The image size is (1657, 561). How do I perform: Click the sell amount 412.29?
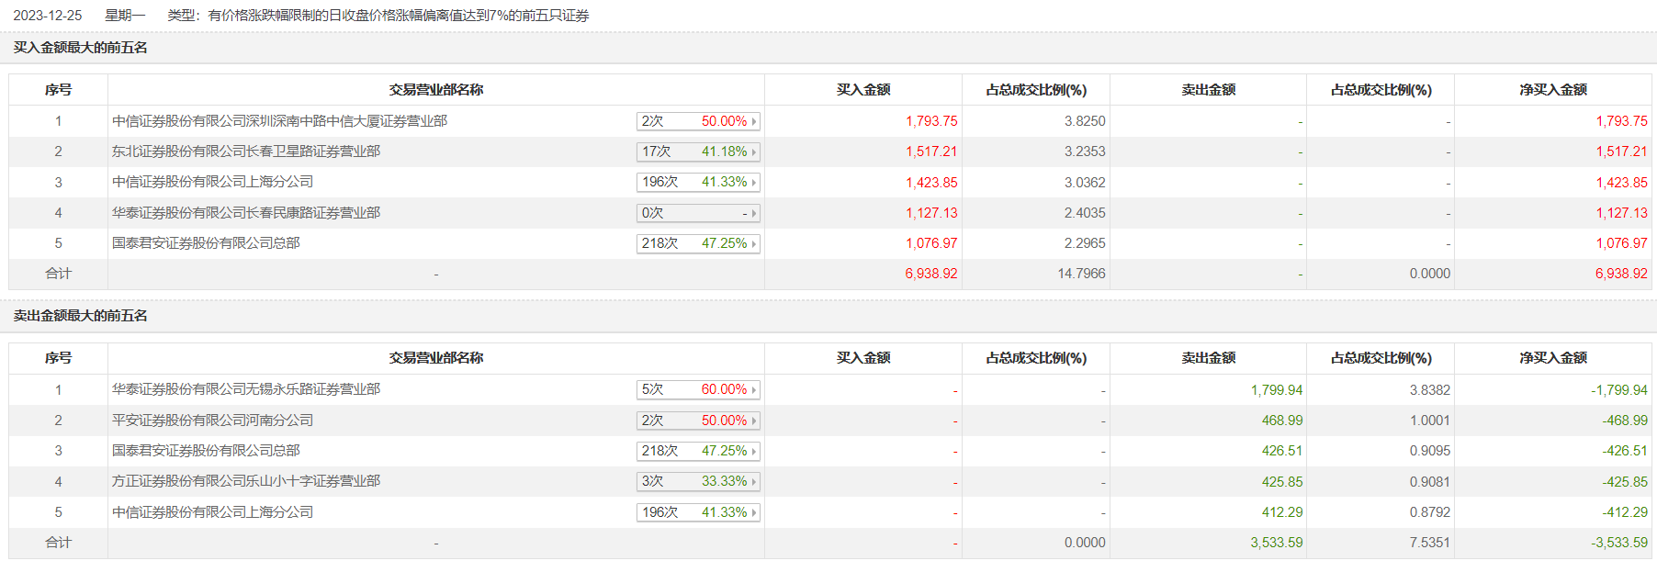pyautogui.click(x=1282, y=512)
